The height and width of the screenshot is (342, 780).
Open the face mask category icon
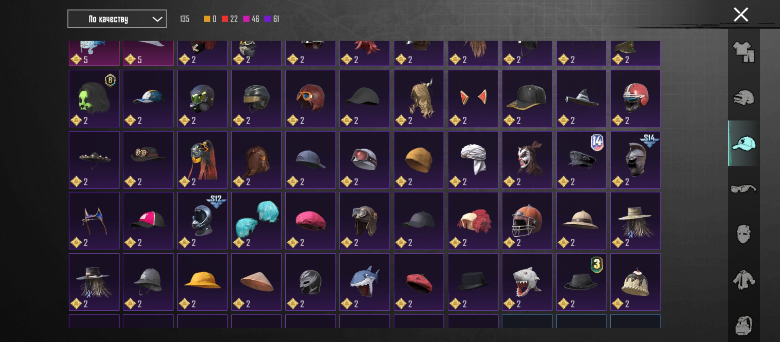(x=744, y=234)
